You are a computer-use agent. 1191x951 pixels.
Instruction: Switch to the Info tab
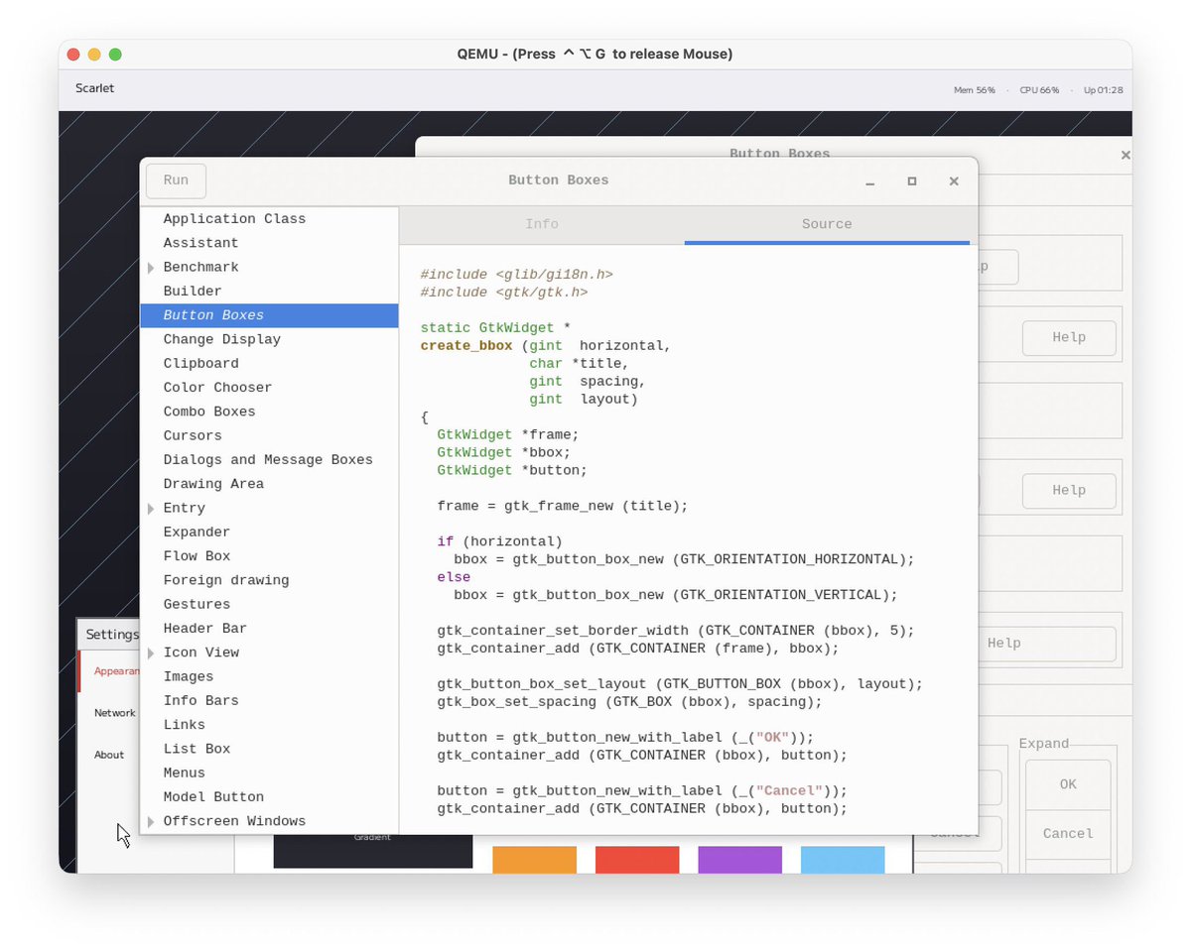pos(542,224)
